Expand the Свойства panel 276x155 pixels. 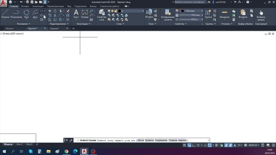pyautogui.click(x=180, y=24)
